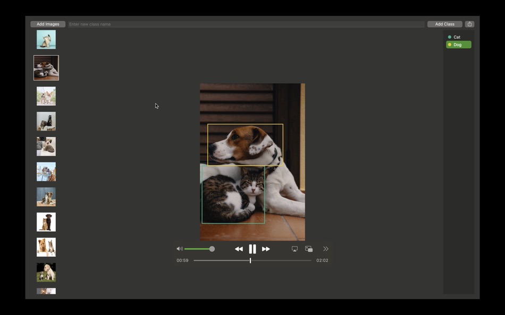Select the Cat class in the list
Image resolution: width=505 pixels, height=315 pixels.
point(459,37)
